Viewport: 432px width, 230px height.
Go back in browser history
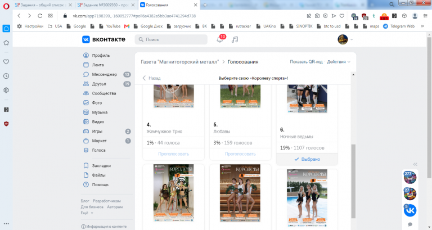coord(19,16)
